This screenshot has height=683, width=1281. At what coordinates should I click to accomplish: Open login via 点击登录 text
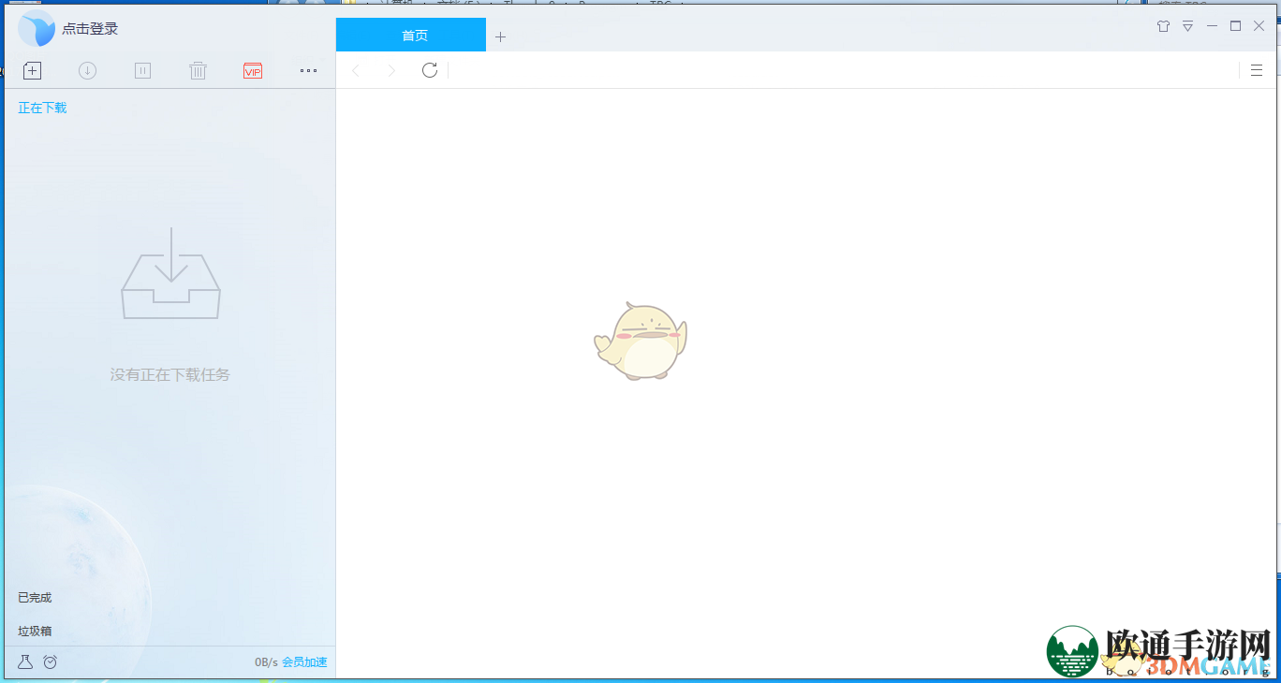point(90,29)
